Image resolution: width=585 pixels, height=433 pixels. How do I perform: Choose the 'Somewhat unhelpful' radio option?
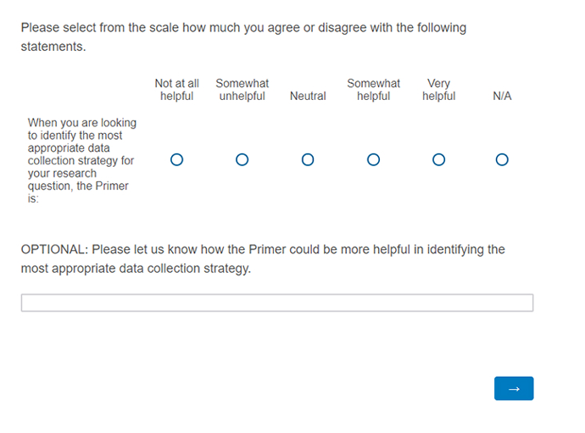coord(242,159)
